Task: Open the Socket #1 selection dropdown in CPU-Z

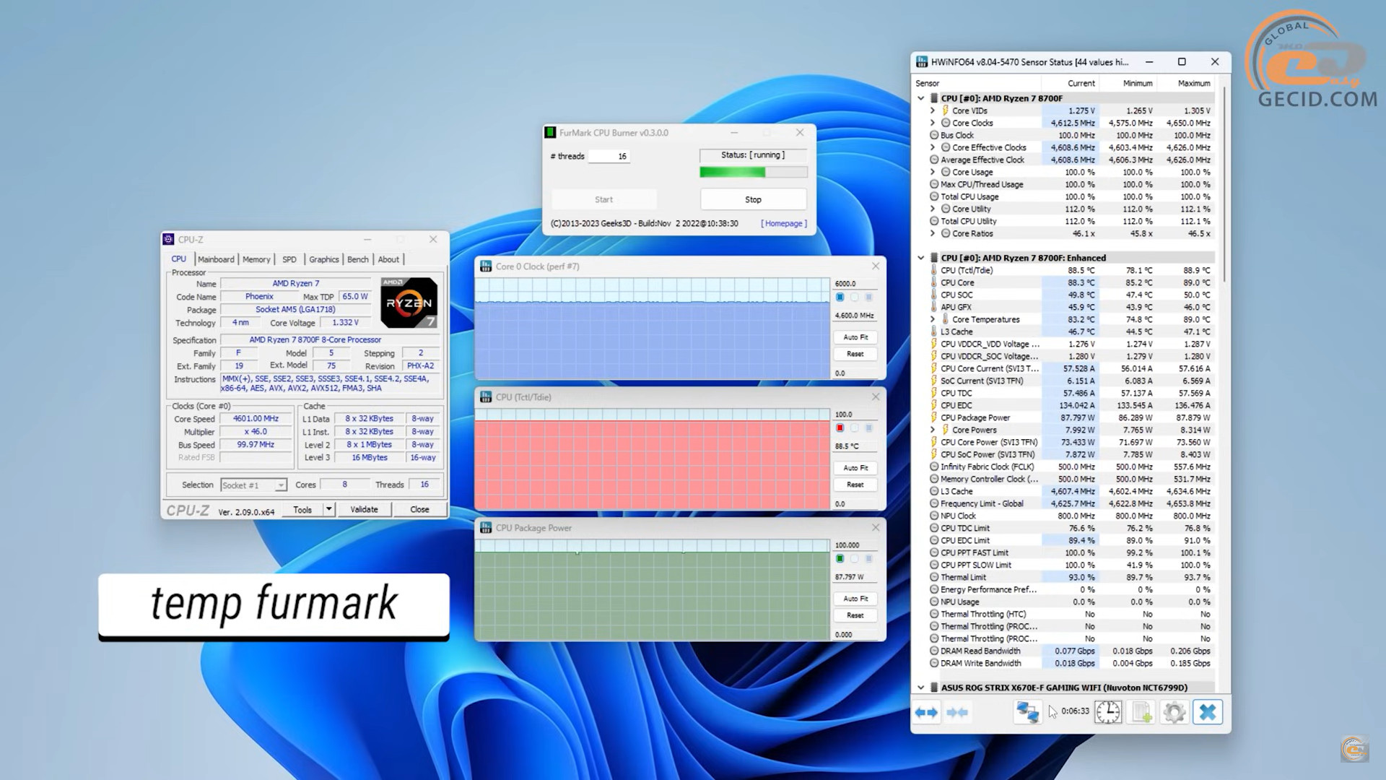Action: 281,485
